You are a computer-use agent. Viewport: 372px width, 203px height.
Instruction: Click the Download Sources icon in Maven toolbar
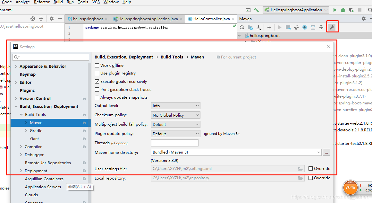pos(258,27)
